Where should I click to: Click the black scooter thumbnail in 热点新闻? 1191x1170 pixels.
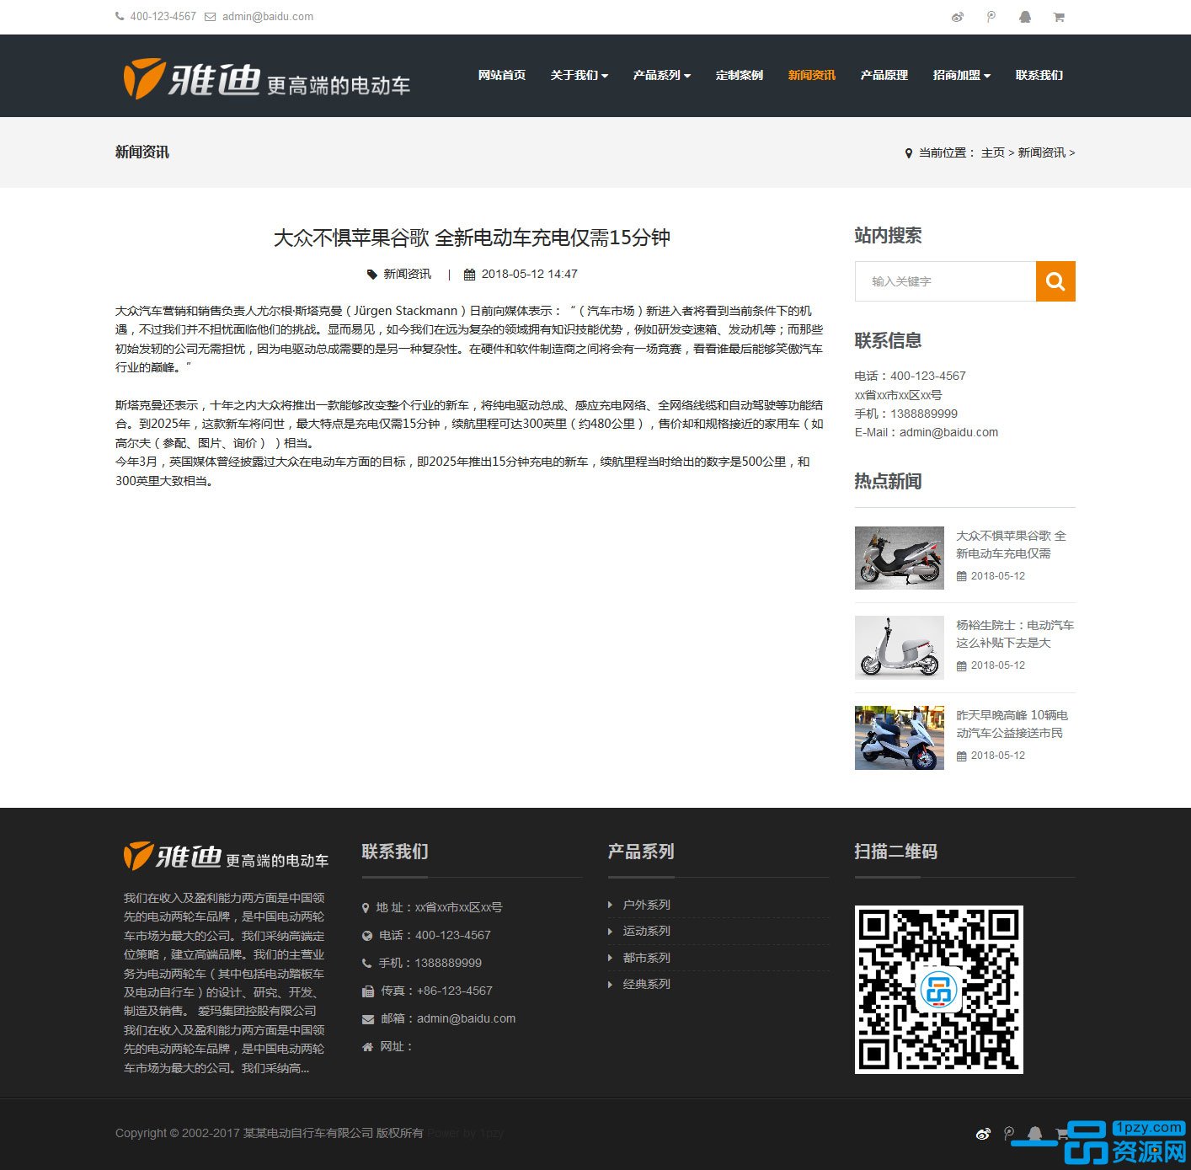point(900,558)
